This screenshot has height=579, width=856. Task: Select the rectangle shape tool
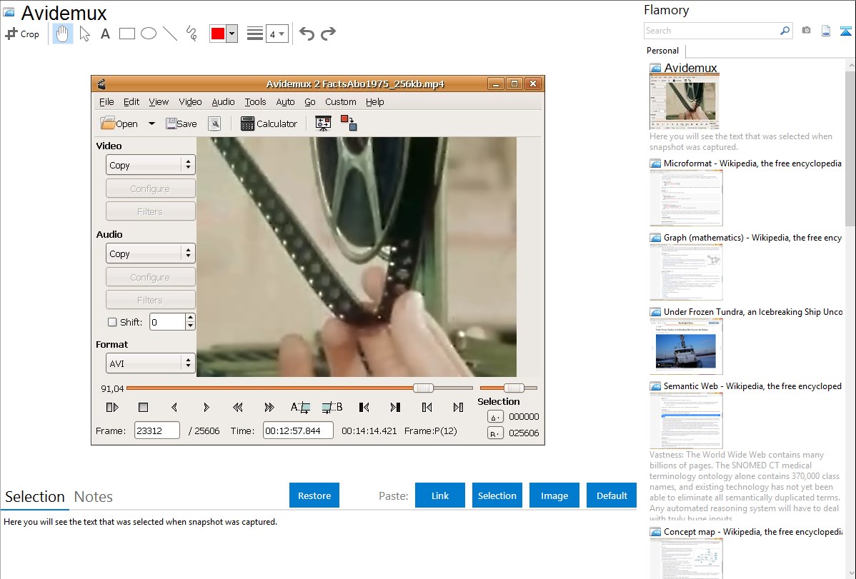[126, 34]
